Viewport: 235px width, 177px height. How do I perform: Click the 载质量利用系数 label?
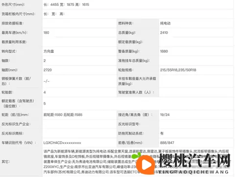14,42
